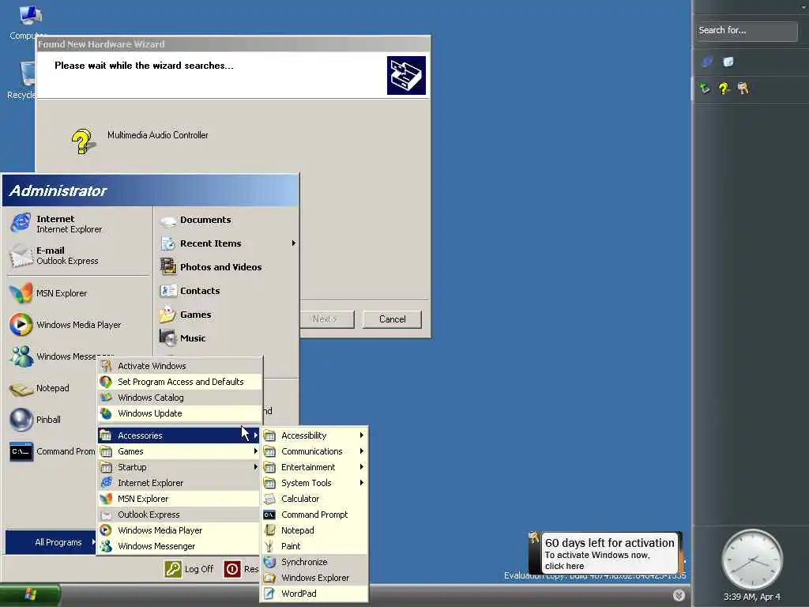Launch WordPad from Accessories

pos(314,594)
